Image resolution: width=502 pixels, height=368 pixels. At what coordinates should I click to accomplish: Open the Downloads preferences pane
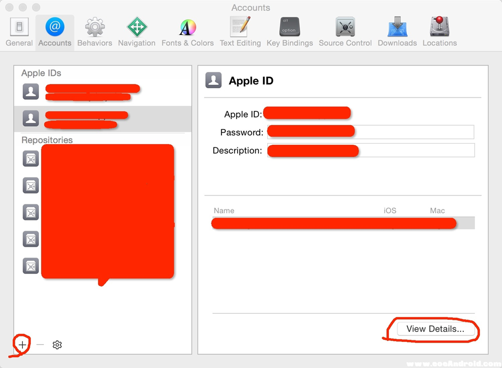(x=397, y=32)
